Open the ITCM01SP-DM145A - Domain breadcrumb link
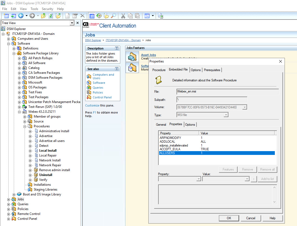This screenshot has width=297, height=226. (x=123, y=40)
